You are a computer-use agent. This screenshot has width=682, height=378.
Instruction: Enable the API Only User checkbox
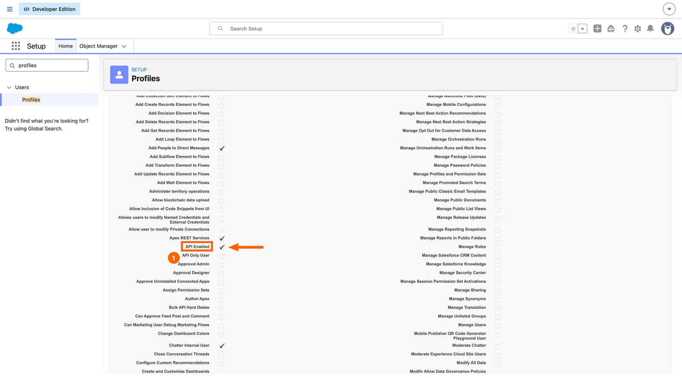(x=221, y=256)
